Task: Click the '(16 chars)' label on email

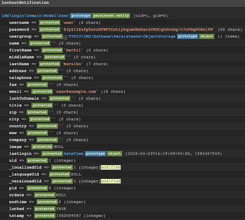Action: tap(113, 91)
